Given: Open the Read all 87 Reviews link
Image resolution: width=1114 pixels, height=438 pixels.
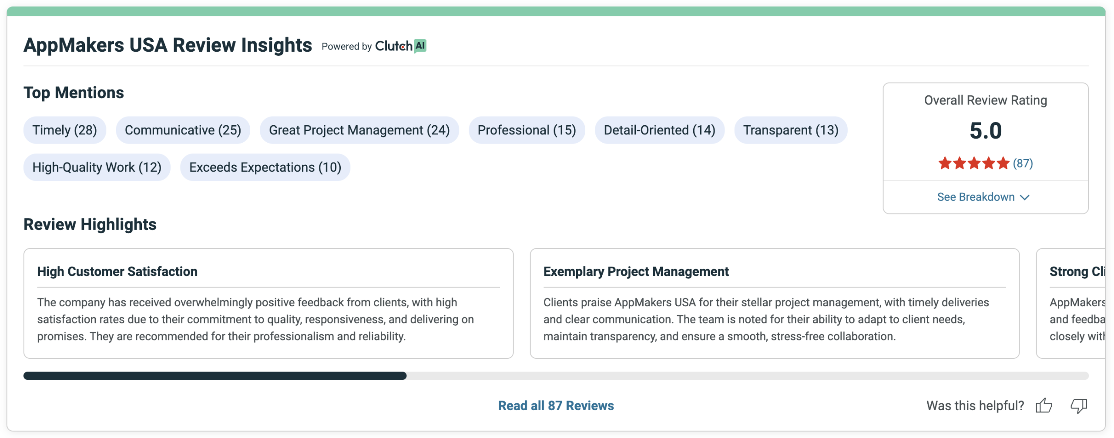Looking at the screenshot, I should coord(556,405).
